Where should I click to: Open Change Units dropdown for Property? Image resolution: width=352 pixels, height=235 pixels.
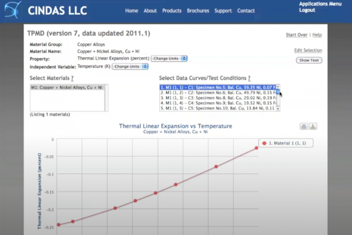tap(169, 59)
